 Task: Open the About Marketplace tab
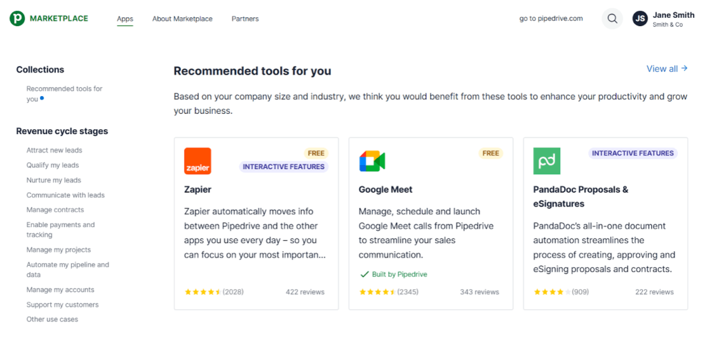coord(182,19)
